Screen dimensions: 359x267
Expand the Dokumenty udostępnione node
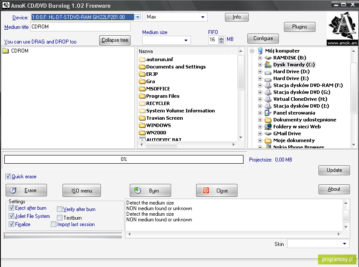click(x=260, y=120)
